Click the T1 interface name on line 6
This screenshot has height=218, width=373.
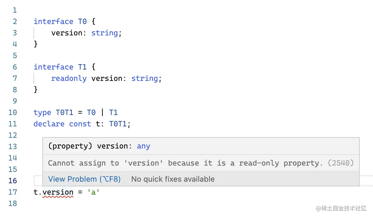click(83, 67)
